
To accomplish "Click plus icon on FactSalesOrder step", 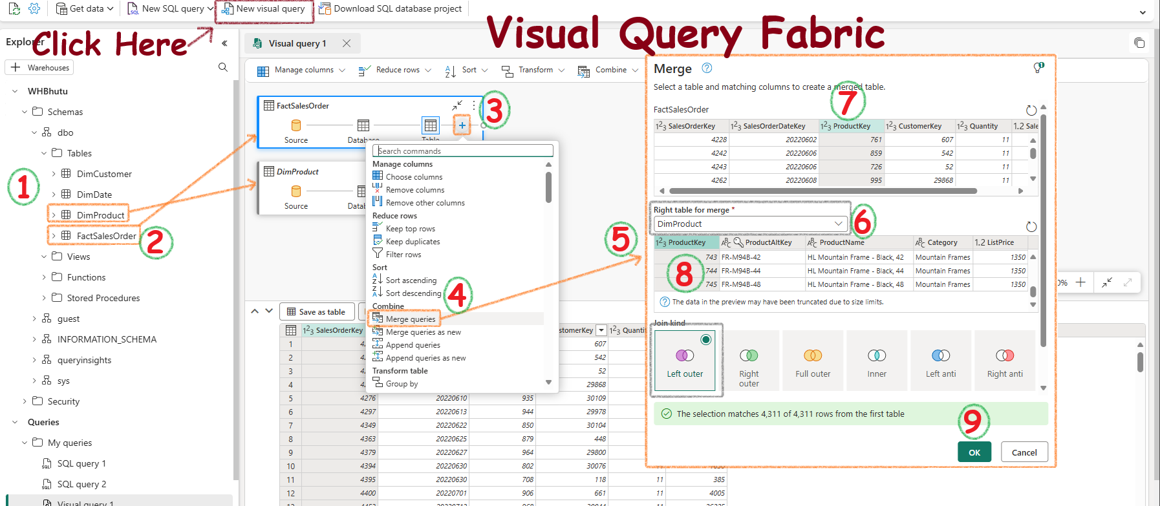I will coord(462,125).
